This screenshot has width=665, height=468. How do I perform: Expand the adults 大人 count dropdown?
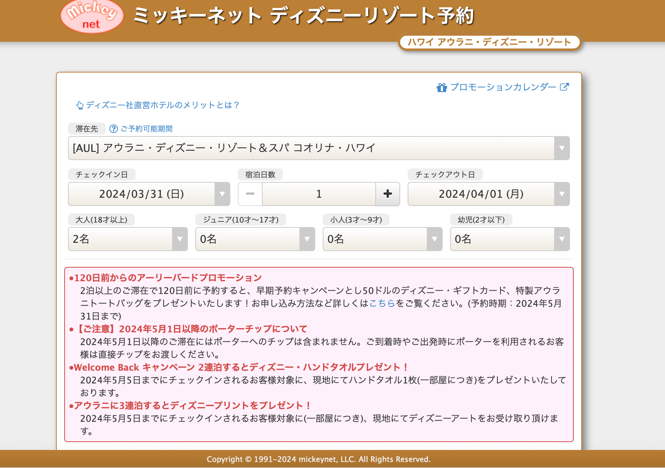(x=128, y=239)
